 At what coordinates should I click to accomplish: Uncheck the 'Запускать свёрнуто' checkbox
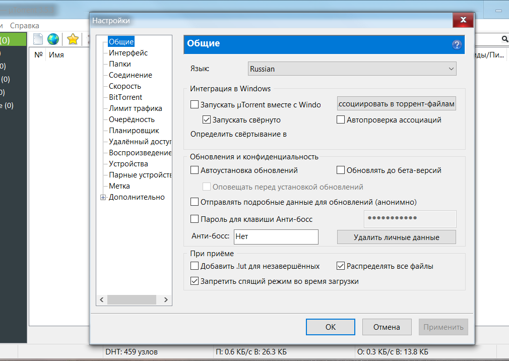click(x=207, y=120)
